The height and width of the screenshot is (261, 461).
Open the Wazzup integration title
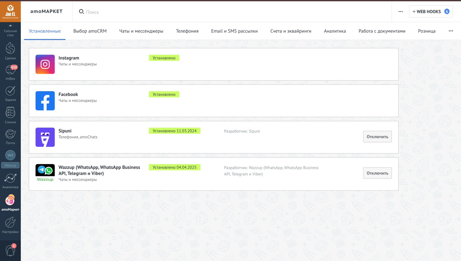pos(99,170)
